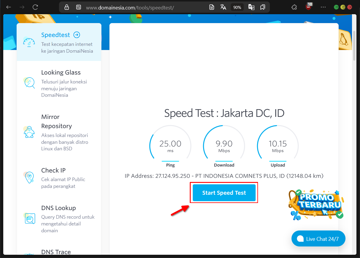Screen dimensions: 360x258
Task: Click the translate page icon
Action: [223, 7]
